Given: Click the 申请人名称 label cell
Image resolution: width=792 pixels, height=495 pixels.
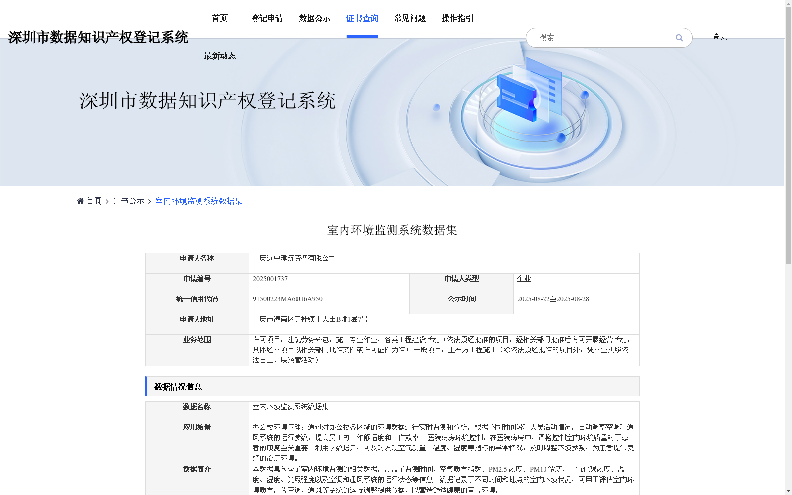Looking at the screenshot, I should pyautogui.click(x=197, y=263).
